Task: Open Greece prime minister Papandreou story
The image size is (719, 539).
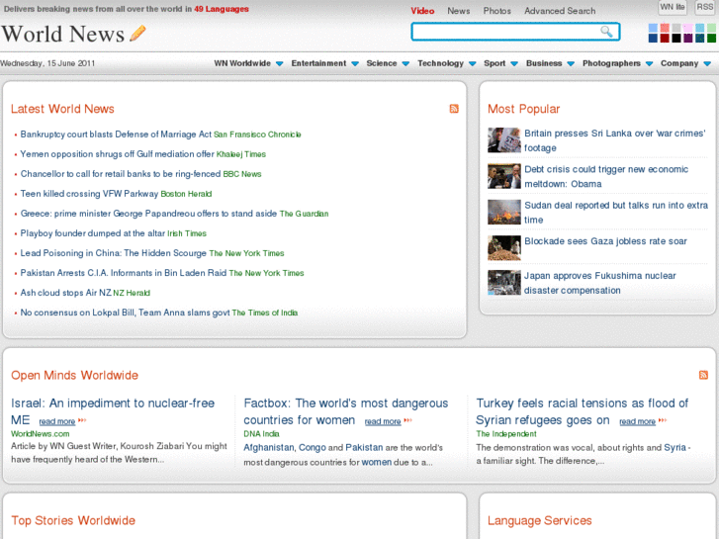Action: click(148, 214)
